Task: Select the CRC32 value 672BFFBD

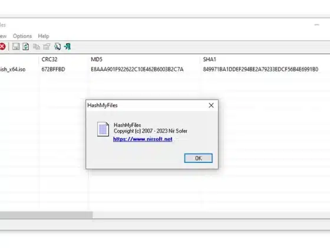Action: point(53,69)
